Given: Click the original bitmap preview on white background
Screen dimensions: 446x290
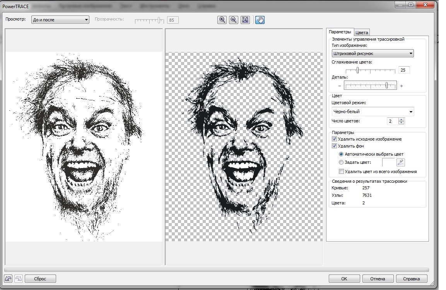Looking at the screenshot, I should click(84, 147).
